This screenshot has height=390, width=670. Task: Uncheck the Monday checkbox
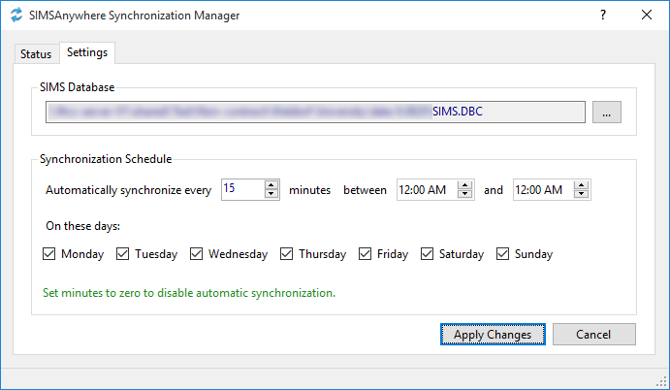48,254
